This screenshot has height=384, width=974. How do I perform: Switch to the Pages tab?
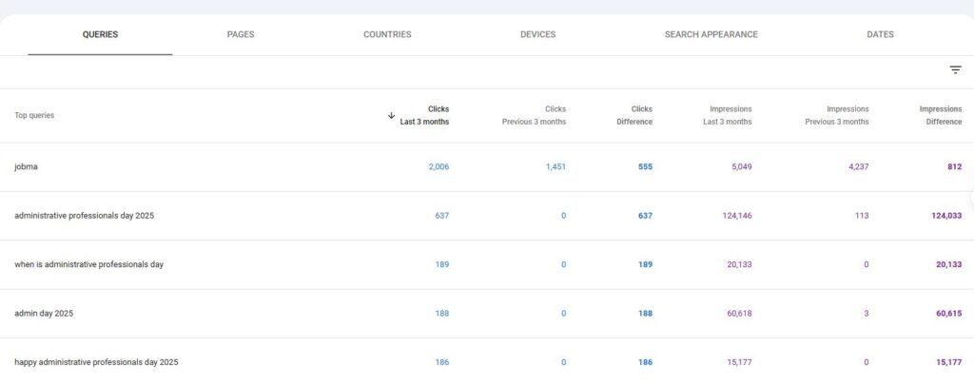click(241, 35)
